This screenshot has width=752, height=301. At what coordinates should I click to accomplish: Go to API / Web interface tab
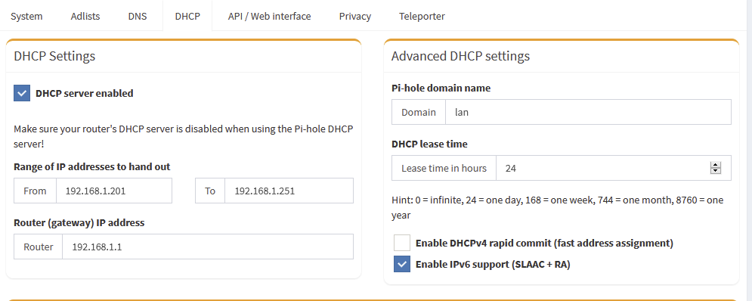click(270, 16)
